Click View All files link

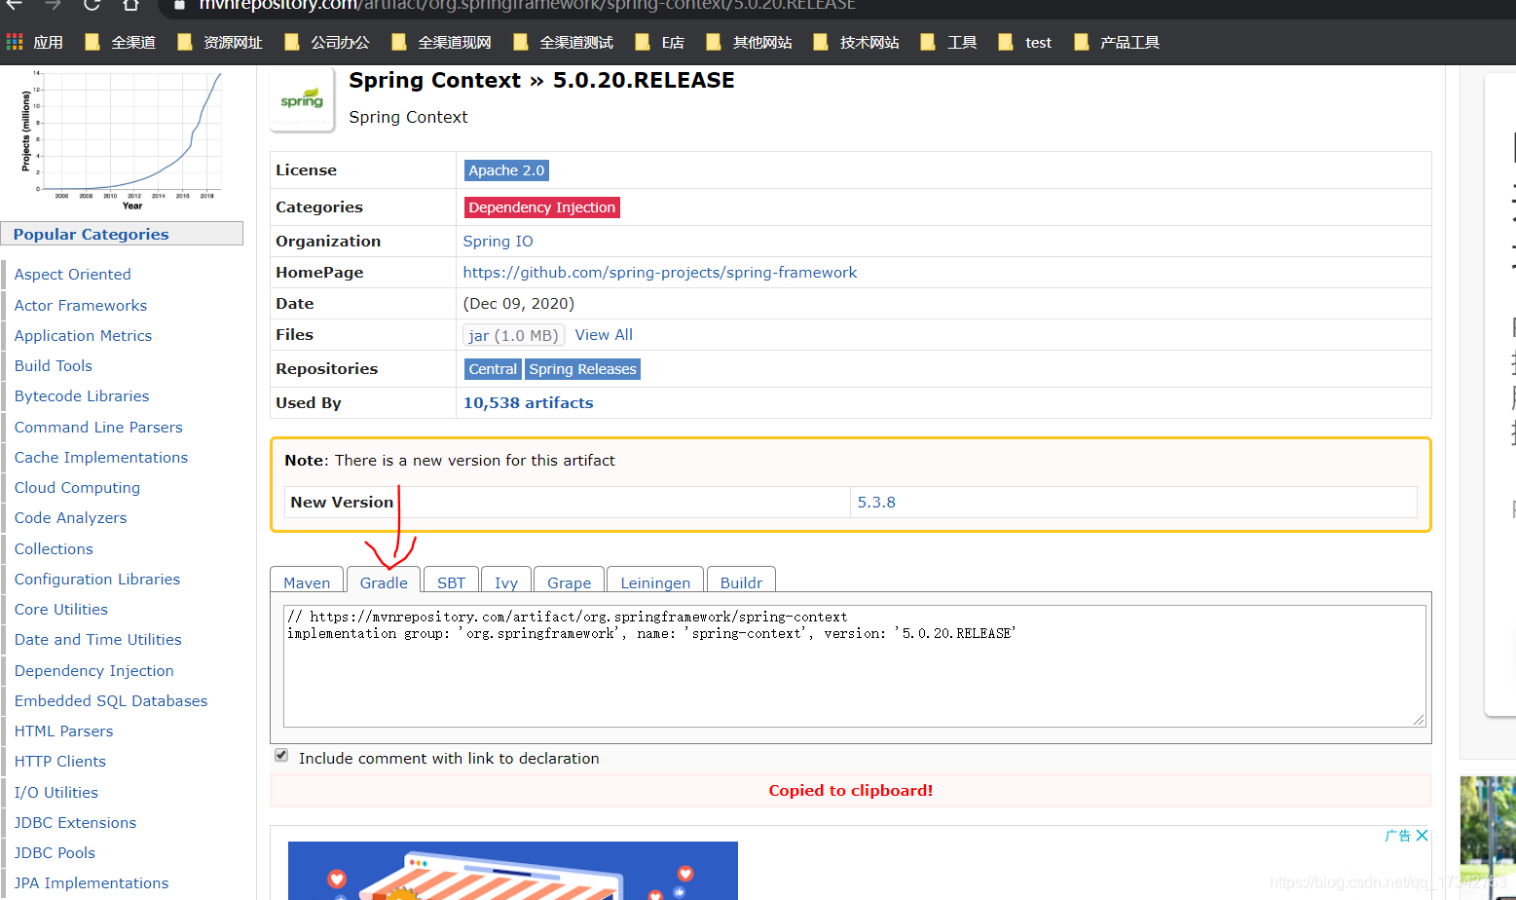coord(604,335)
